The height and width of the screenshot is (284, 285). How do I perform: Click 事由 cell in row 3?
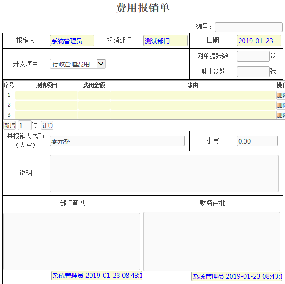click(x=193, y=115)
